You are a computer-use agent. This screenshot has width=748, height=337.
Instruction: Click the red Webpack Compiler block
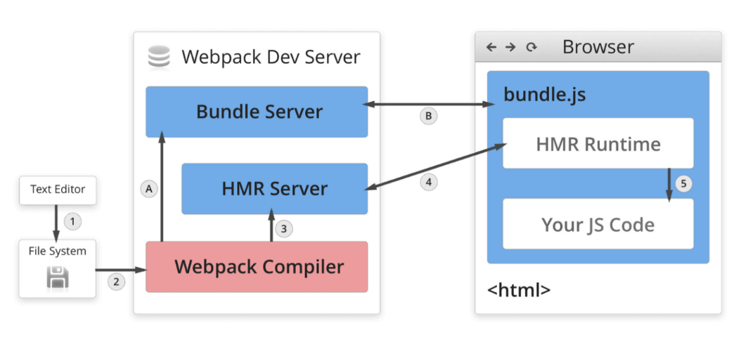point(257,267)
